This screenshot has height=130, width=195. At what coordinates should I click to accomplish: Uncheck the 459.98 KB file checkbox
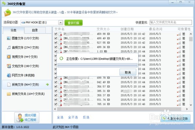pyautogui.click(x=56, y=34)
